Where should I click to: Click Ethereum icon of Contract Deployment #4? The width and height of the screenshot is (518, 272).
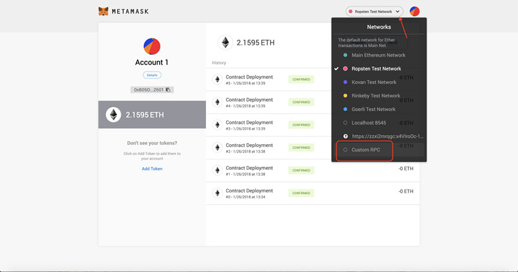tap(218, 102)
